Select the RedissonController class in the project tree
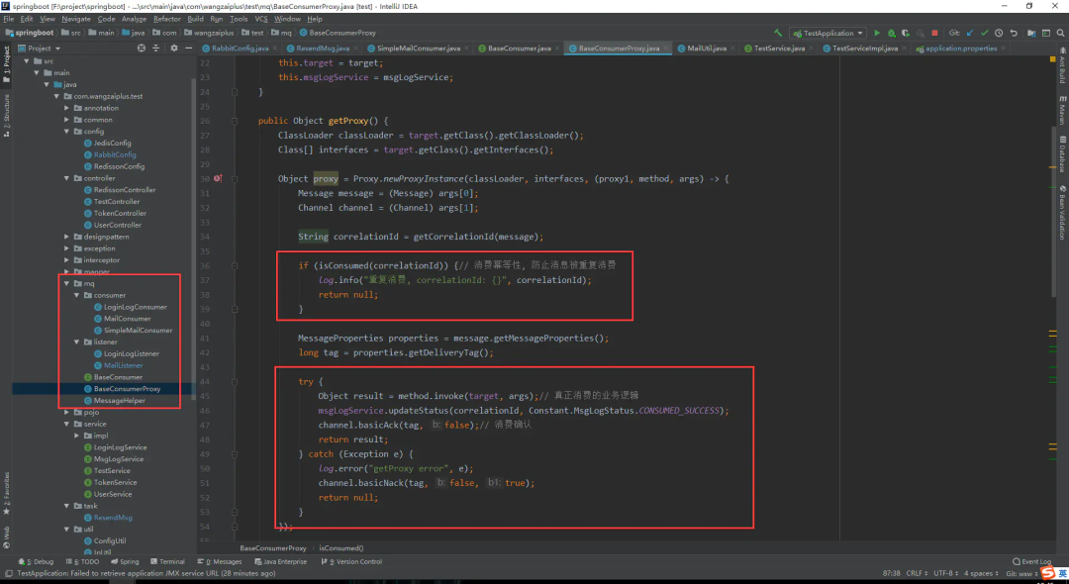Viewport: 1069px width, 584px height. pyautogui.click(x=124, y=190)
